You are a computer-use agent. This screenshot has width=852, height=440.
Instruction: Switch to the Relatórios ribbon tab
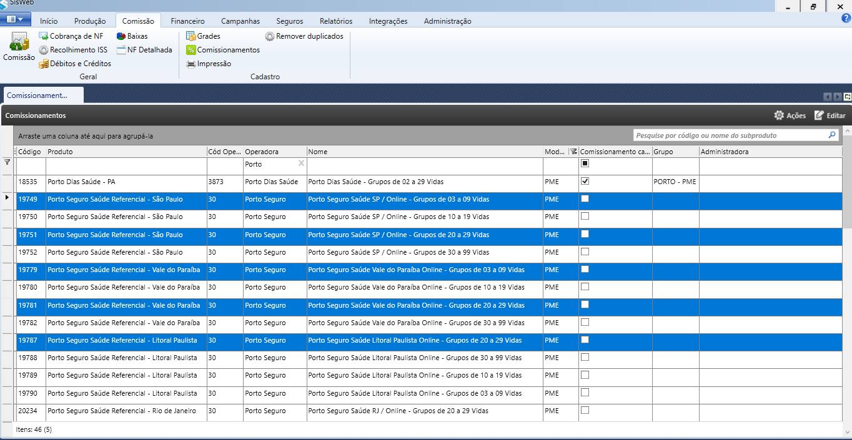pos(336,21)
